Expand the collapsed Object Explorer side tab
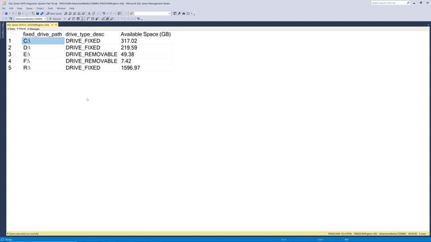431x242 pixels. pyautogui.click(x=3, y=30)
